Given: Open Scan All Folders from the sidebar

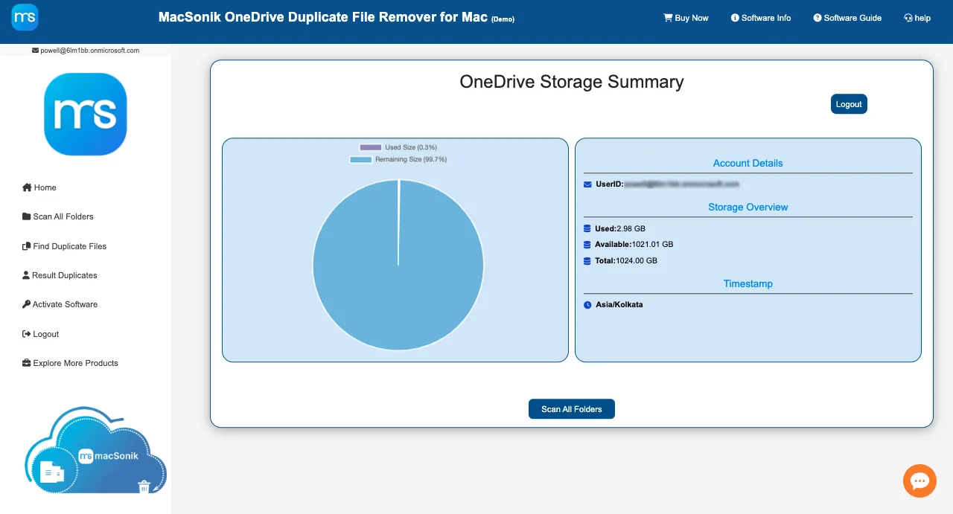Looking at the screenshot, I should click(x=57, y=216).
